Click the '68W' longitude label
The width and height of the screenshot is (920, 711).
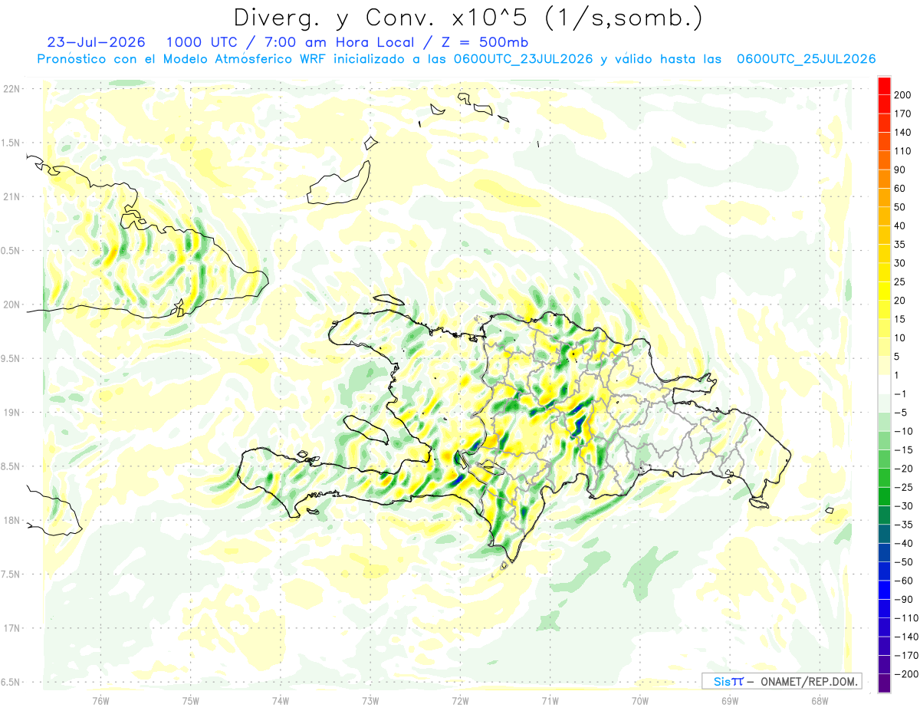coord(820,699)
